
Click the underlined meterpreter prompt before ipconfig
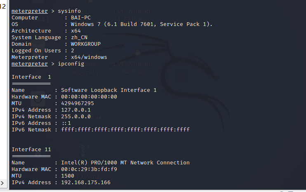pos(30,64)
